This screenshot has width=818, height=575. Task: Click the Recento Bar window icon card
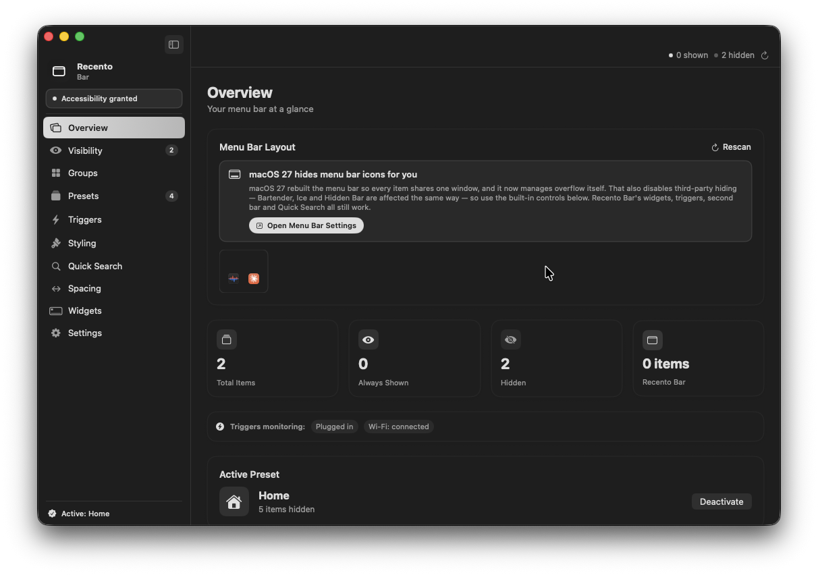653,339
